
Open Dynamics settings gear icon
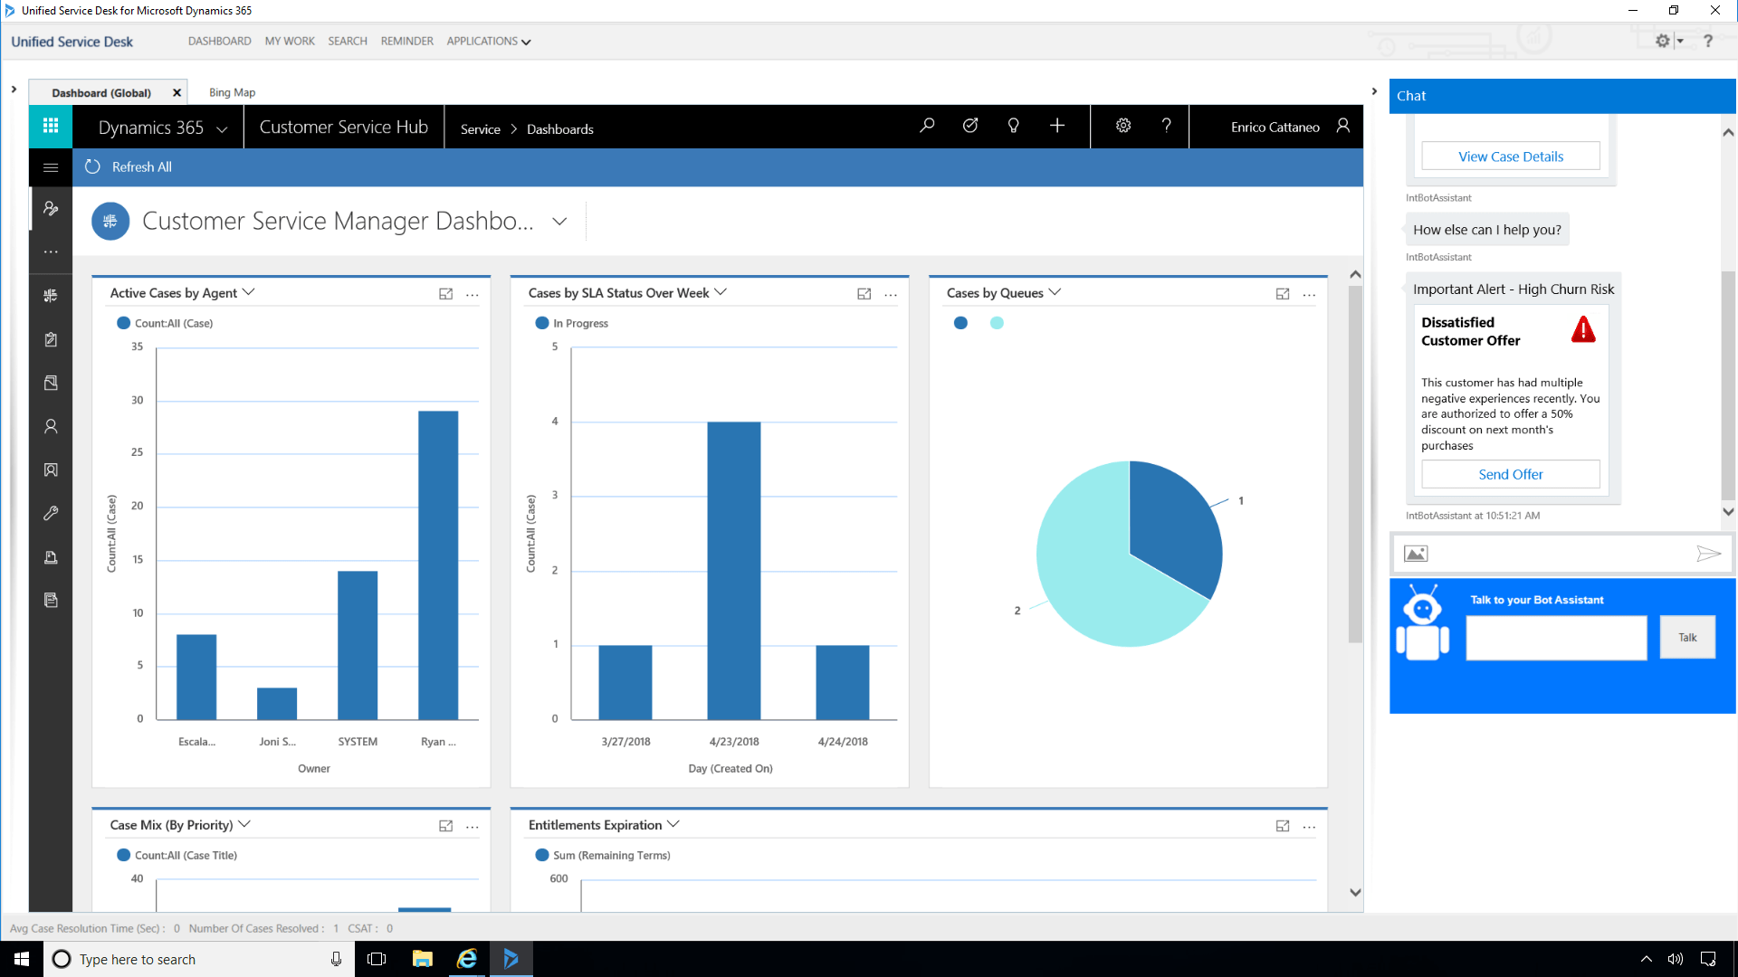pos(1123,126)
